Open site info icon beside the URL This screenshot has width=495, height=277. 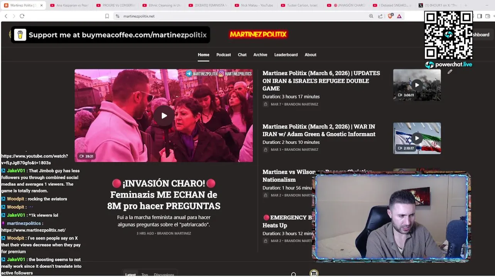[117, 16]
